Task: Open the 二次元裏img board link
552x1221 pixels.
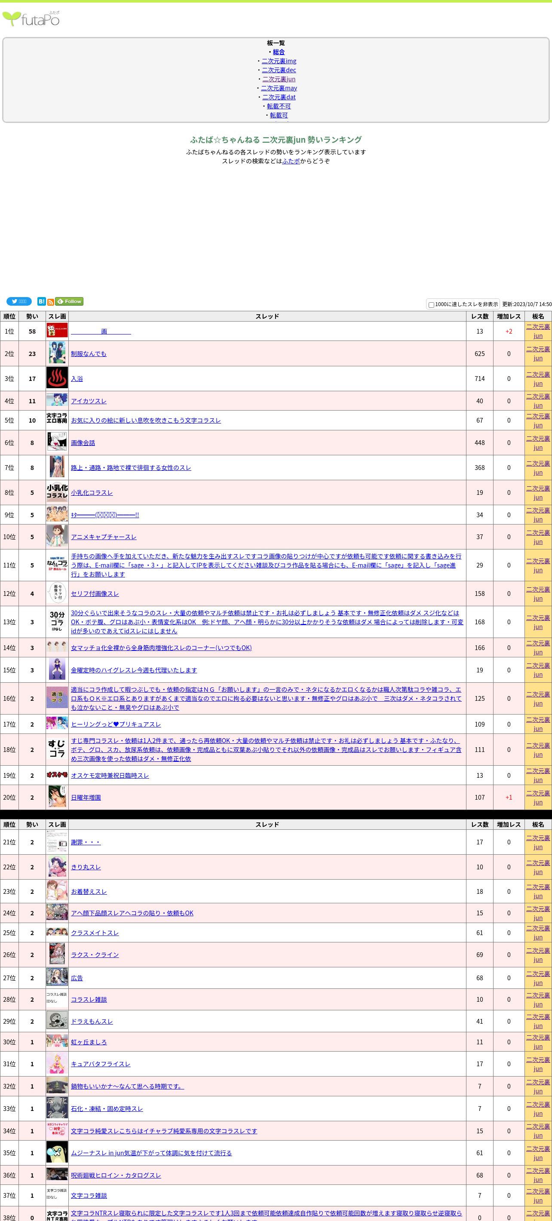Action: coord(279,61)
